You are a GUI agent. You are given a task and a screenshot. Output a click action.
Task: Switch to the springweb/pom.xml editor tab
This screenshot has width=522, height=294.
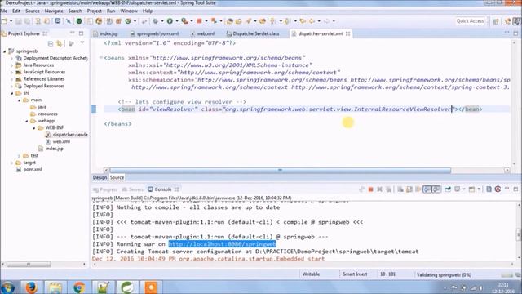click(x=155, y=33)
